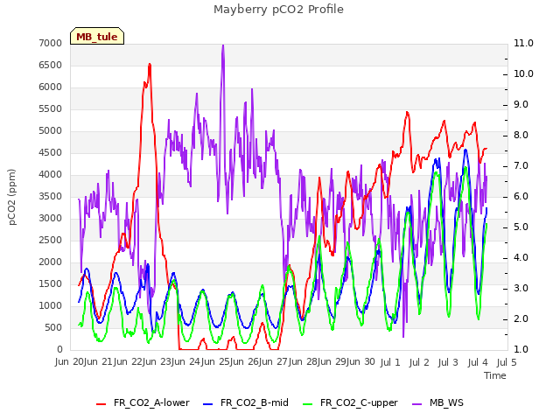Click the Jun 30 date label
This screenshot has width=560, height=420.
click(x=360, y=362)
